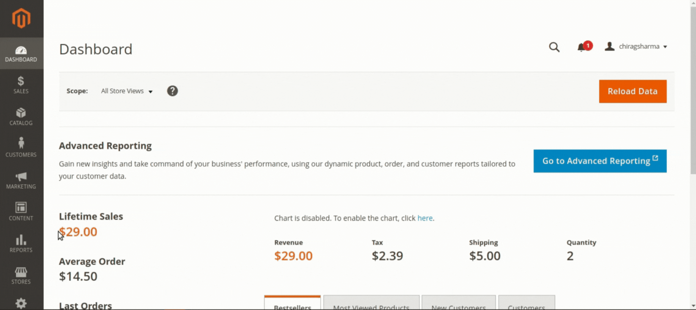This screenshot has width=696, height=310.
Task: Click the Go to Advanced Reporting button
Action: pyautogui.click(x=600, y=161)
